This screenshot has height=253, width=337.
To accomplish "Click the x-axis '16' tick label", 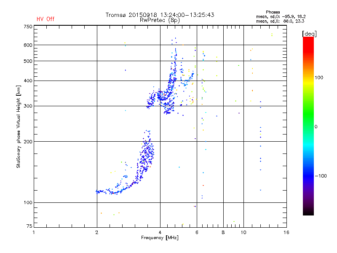I will (x=286, y=232).
